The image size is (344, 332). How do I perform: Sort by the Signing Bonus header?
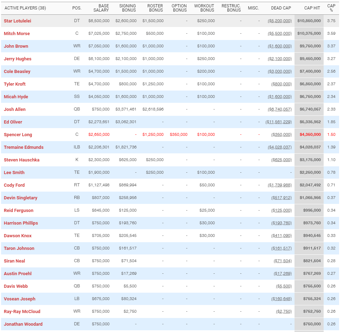coord(127,8)
